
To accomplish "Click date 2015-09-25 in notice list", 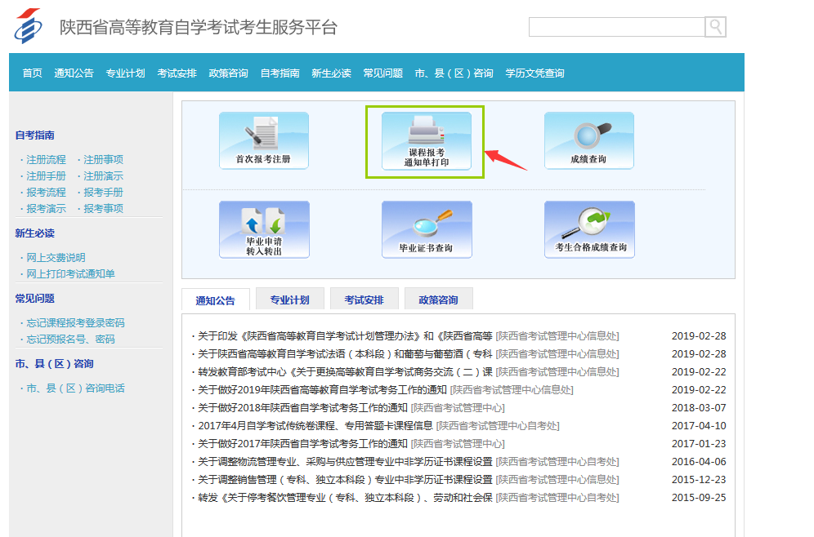I will (x=699, y=498).
